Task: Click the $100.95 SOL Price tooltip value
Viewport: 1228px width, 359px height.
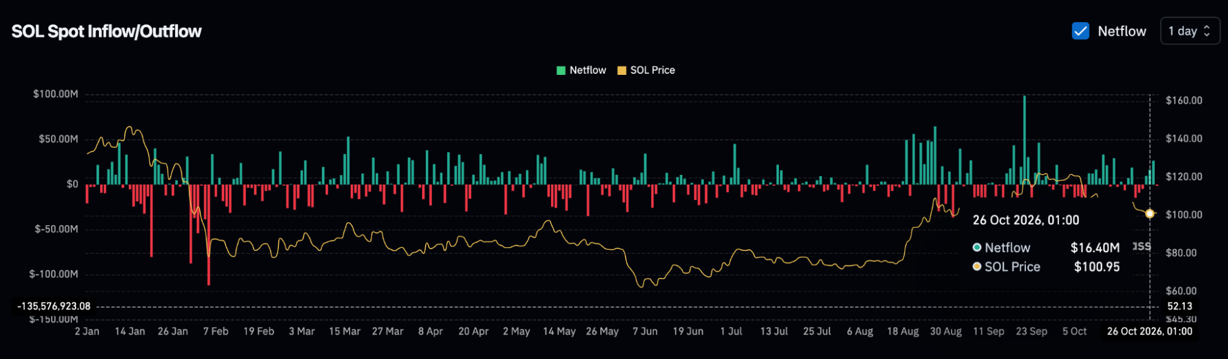Action: click(x=1097, y=267)
